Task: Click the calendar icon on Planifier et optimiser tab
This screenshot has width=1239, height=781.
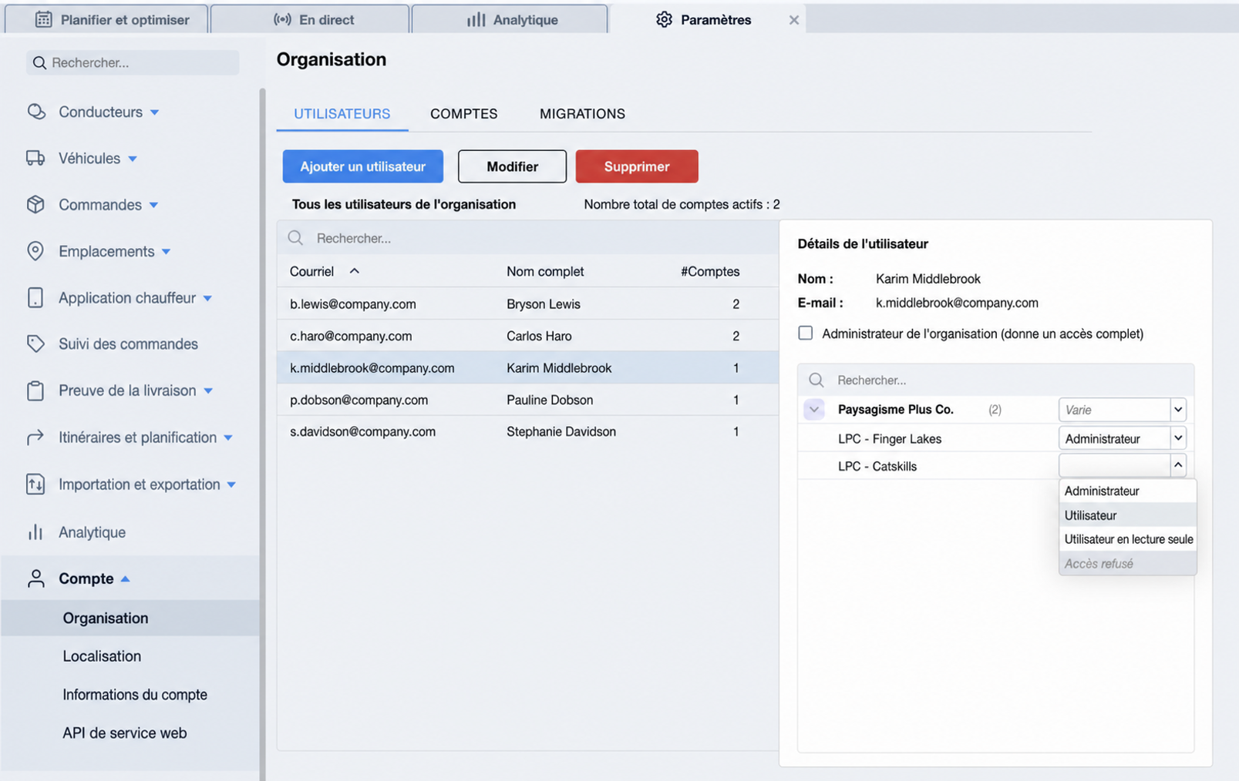Action: (43, 19)
